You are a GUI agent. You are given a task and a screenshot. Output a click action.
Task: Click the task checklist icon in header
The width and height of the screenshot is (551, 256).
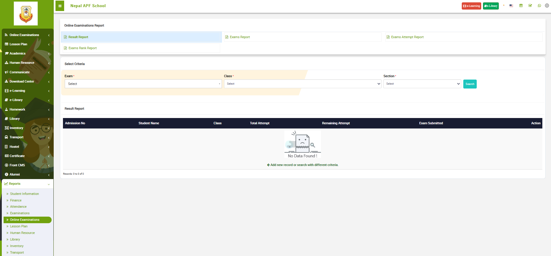pos(530,6)
